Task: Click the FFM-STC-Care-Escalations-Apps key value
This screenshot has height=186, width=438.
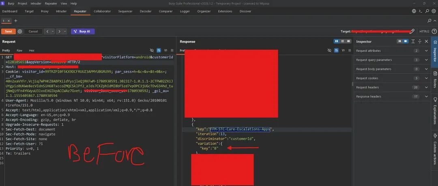Action: coord(240,129)
